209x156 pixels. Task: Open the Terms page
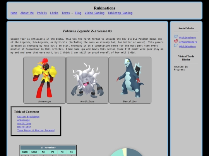[x=65, y=13]
